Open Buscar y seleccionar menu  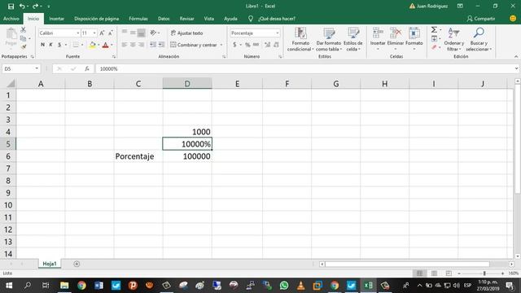point(479,39)
